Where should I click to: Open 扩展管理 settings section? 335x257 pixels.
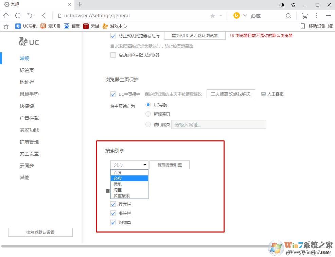coord(29,142)
